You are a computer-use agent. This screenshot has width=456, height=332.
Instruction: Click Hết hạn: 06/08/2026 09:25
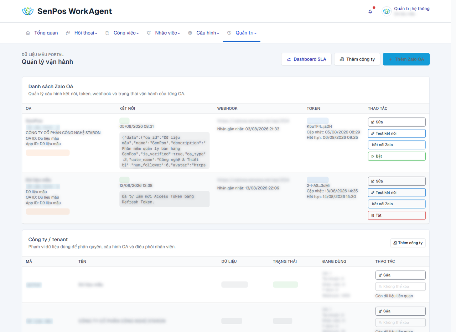tap(332, 137)
